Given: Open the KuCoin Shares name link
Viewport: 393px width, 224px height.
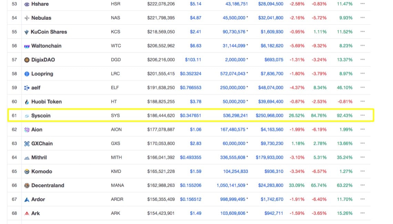Looking at the screenshot, I should [49, 32].
